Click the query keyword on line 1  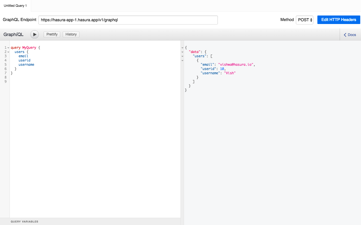16,47
